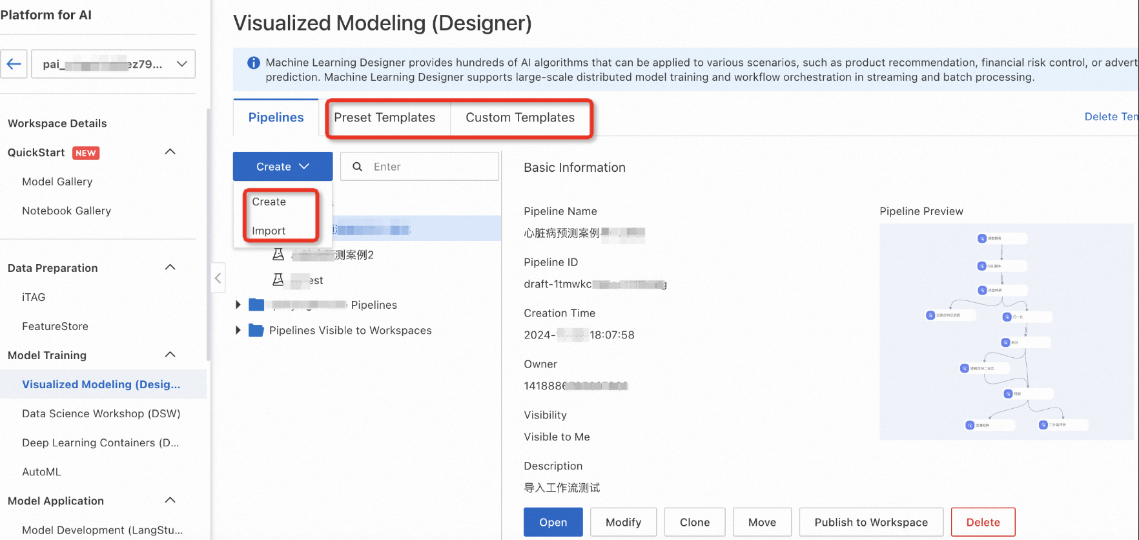The width and height of the screenshot is (1139, 540).
Task: Click folder icon of Pipelines Visible to Workspaces
Action: 256,330
